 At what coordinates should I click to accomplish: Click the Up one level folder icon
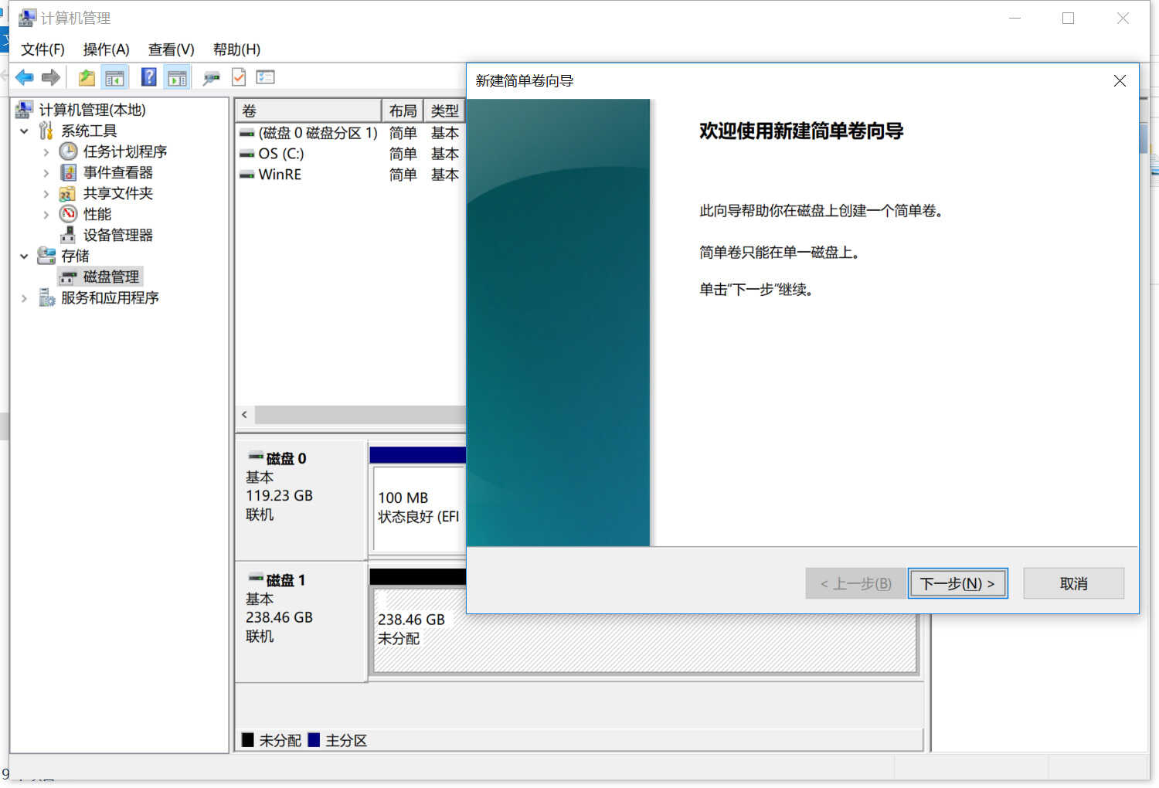tap(87, 77)
